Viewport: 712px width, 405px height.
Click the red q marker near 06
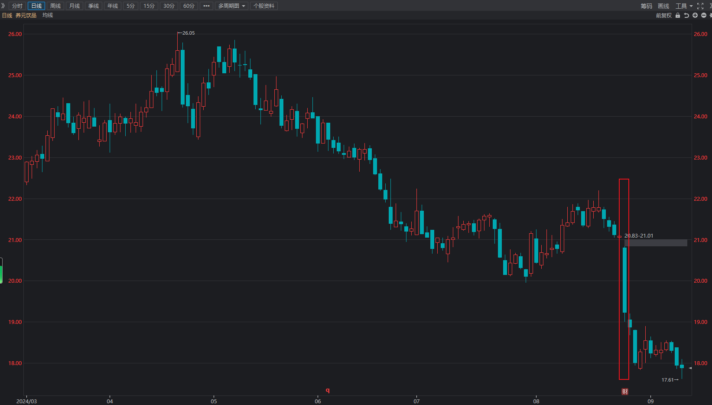pos(328,390)
